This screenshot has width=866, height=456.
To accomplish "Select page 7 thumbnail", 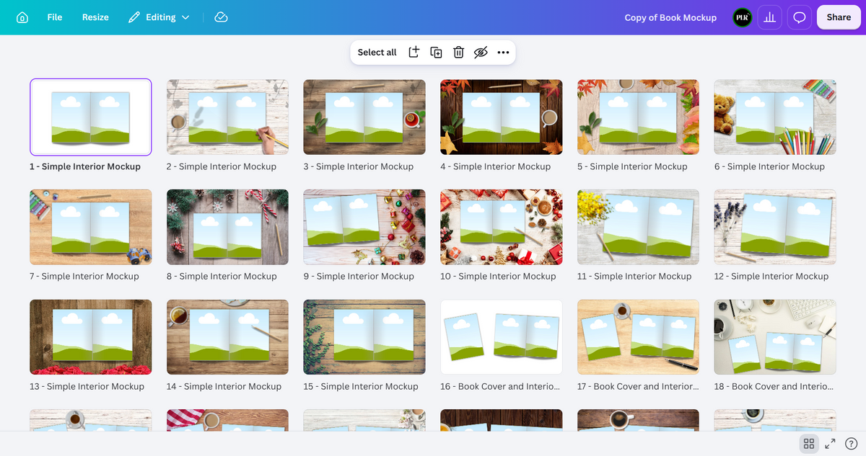I will (91, 227).
